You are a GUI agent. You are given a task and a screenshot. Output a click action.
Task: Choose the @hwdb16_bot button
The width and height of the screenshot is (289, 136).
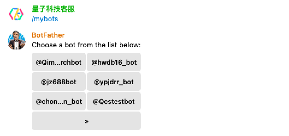114,62
